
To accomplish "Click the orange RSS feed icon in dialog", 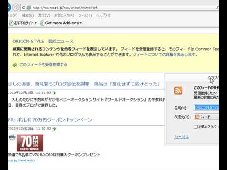I will pos(178,91).
